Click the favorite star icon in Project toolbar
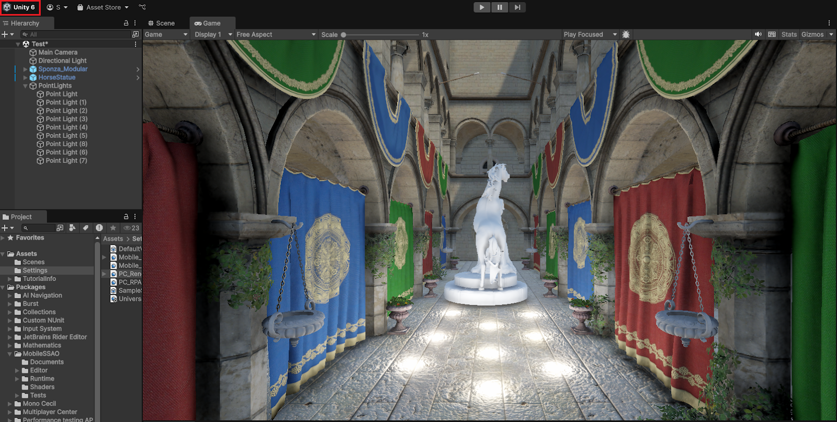Viewport: 837px width, 422px height. coord(113,228)
